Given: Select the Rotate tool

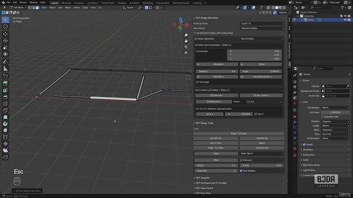Looking at the screenshot, I should point(5,41).
